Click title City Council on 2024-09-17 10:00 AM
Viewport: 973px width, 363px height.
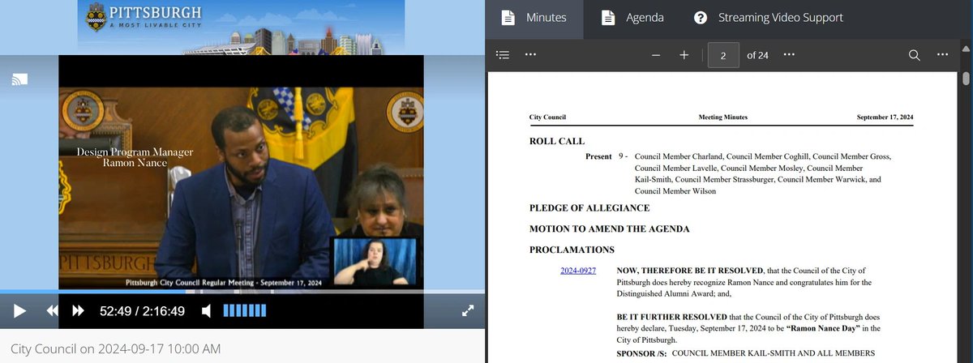pyautogui.click(x=115, y=349)
